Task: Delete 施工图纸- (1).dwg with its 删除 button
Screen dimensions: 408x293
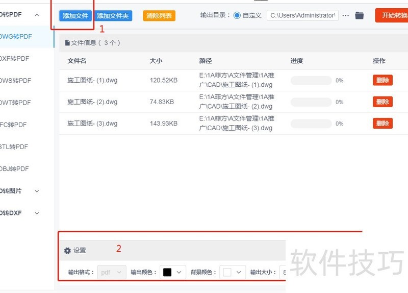Action: [x=382, y=80]
